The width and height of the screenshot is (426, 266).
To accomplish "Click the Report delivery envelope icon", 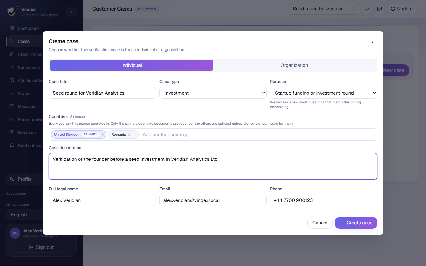I will [x=12, y=119].
